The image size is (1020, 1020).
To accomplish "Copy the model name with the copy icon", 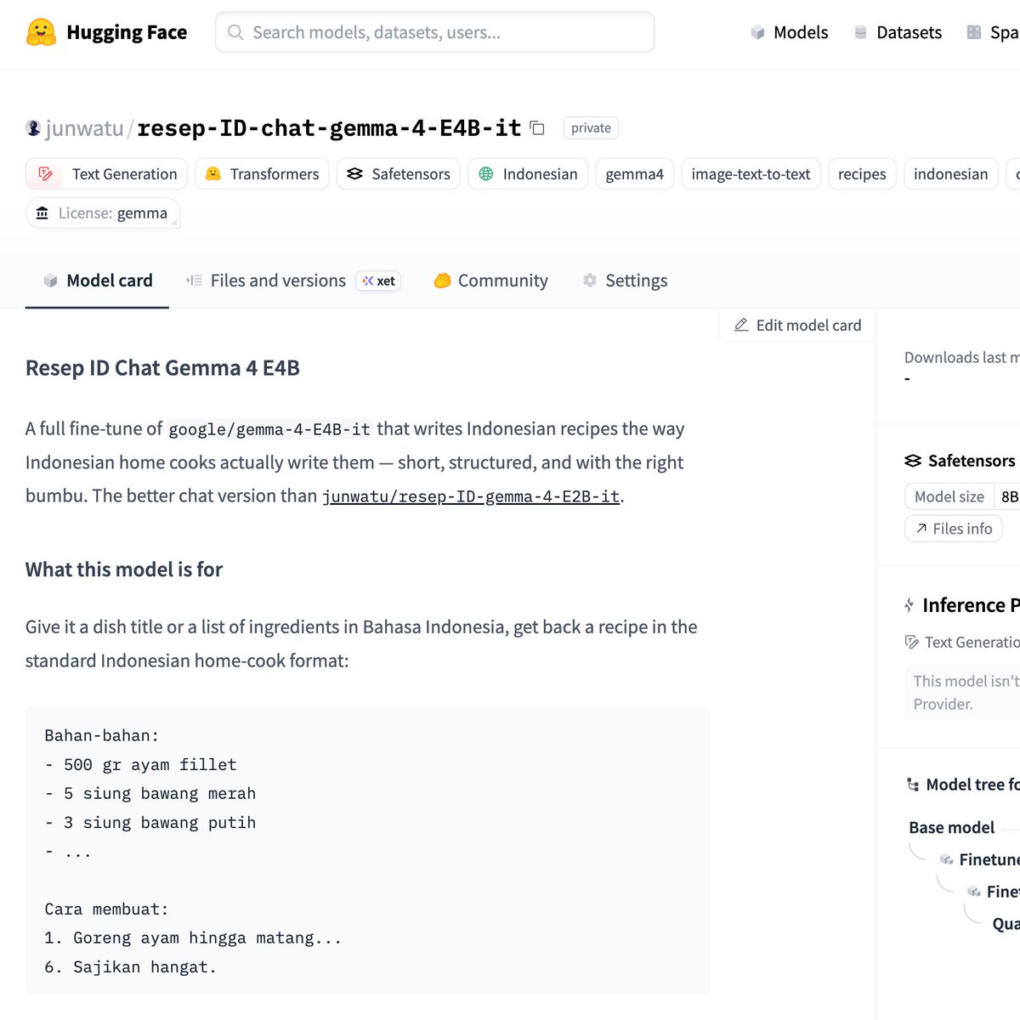I will click(537, 127).
